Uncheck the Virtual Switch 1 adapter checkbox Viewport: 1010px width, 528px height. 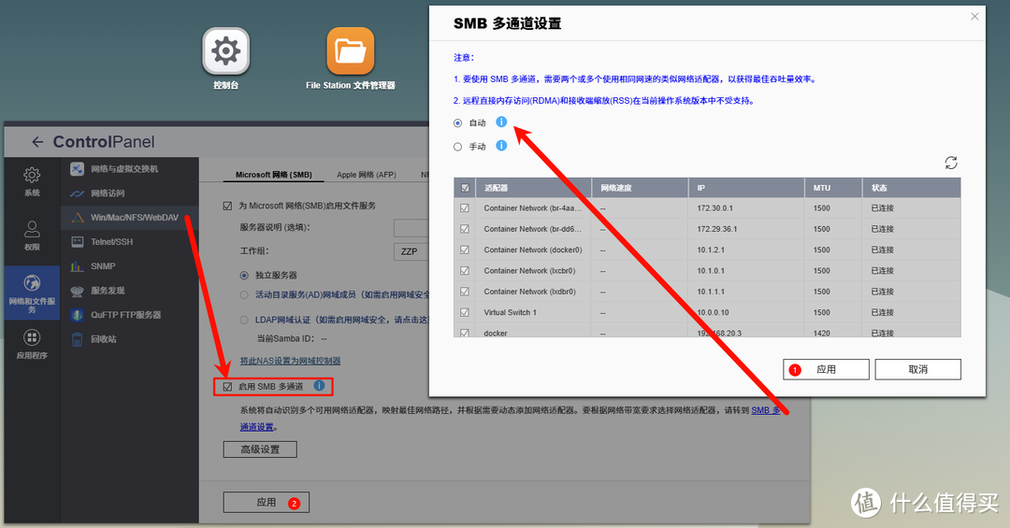click(x=465, y=312)
